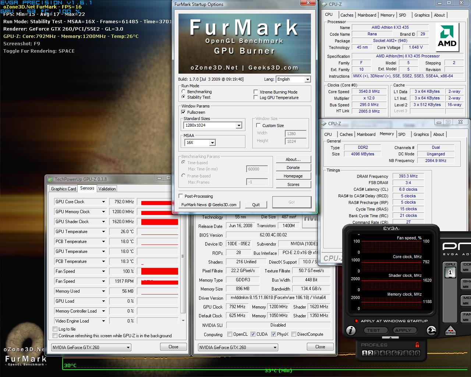Click the SYNC triangle in EVGA Precision
The image size is (471, 377).
450,330
